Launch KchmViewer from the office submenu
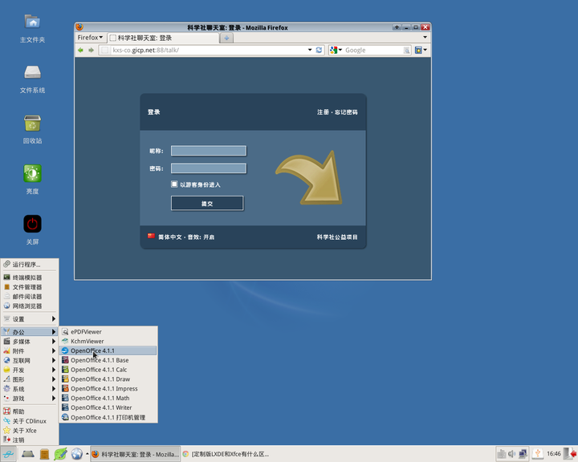The image size is (578, 462). (x=108, y=341)
